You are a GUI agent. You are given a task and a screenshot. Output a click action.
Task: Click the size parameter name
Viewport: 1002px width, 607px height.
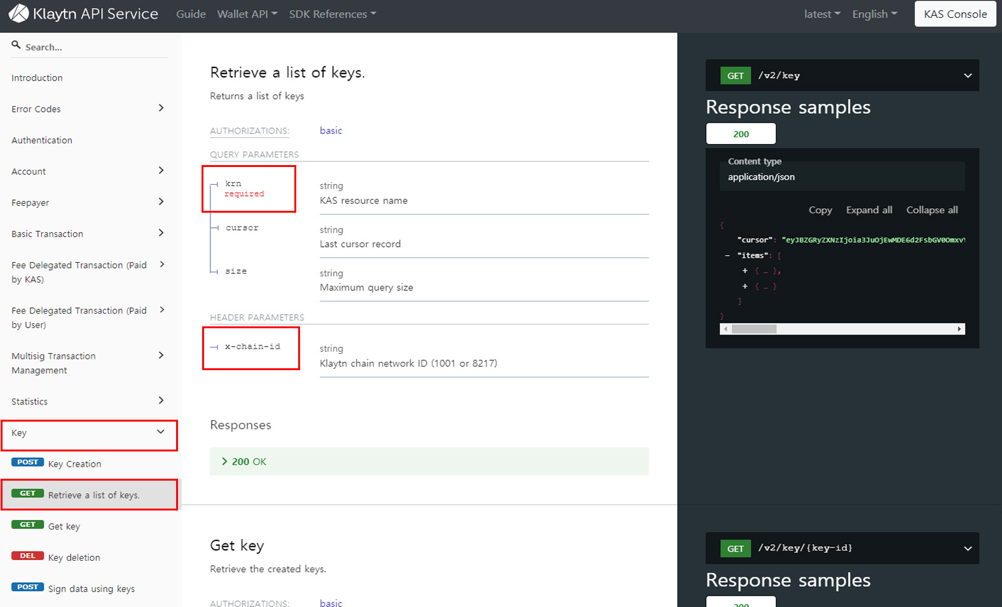click(x=236, y=271)
